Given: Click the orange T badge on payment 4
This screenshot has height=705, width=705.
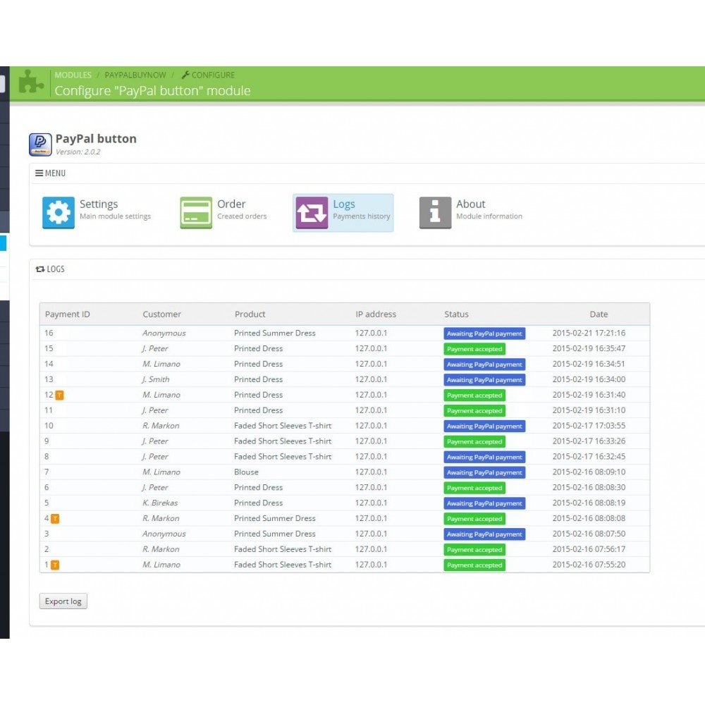Looking at the screenshot, I should click(55, 519).
